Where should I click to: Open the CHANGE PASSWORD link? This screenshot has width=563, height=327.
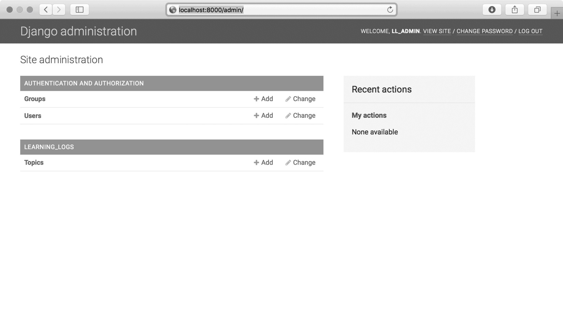(485, 31)
